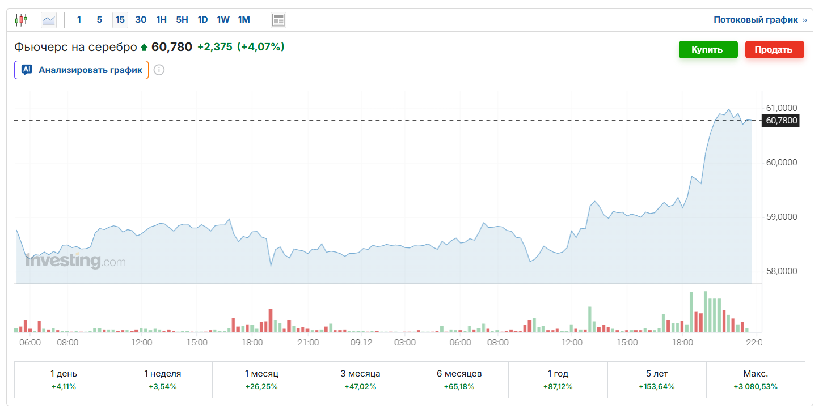
Task: Click the green up arrow near price
Action: tap(144, 48)
